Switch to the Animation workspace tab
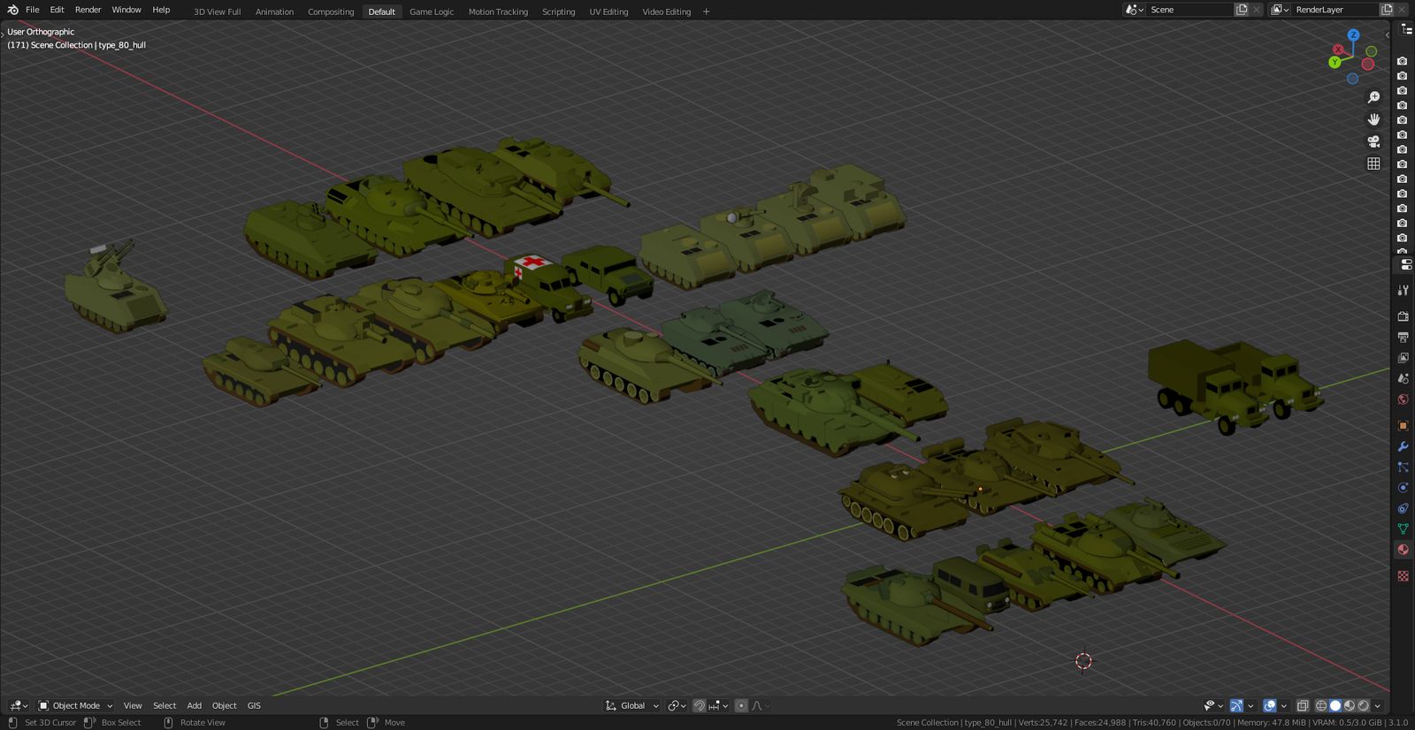Image resolution: width=1415 pixels, height=730 pixels. [x=274, y=11]
